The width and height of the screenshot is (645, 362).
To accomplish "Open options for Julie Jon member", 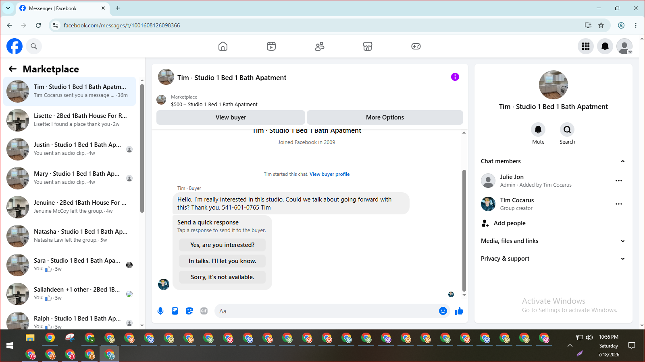I will [619, 181].
